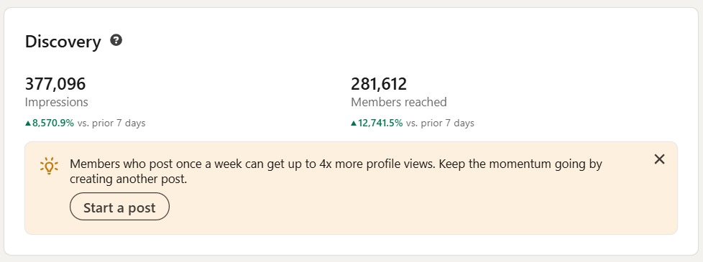The width and height of the screenshot is (703, 262).
Task: Click the lightbulb tip icon
Action: (49, 166)
